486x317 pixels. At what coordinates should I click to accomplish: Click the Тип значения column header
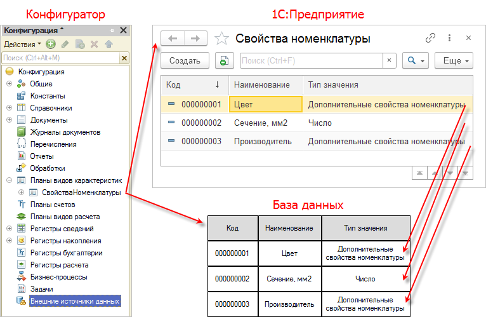pos(388,84)
